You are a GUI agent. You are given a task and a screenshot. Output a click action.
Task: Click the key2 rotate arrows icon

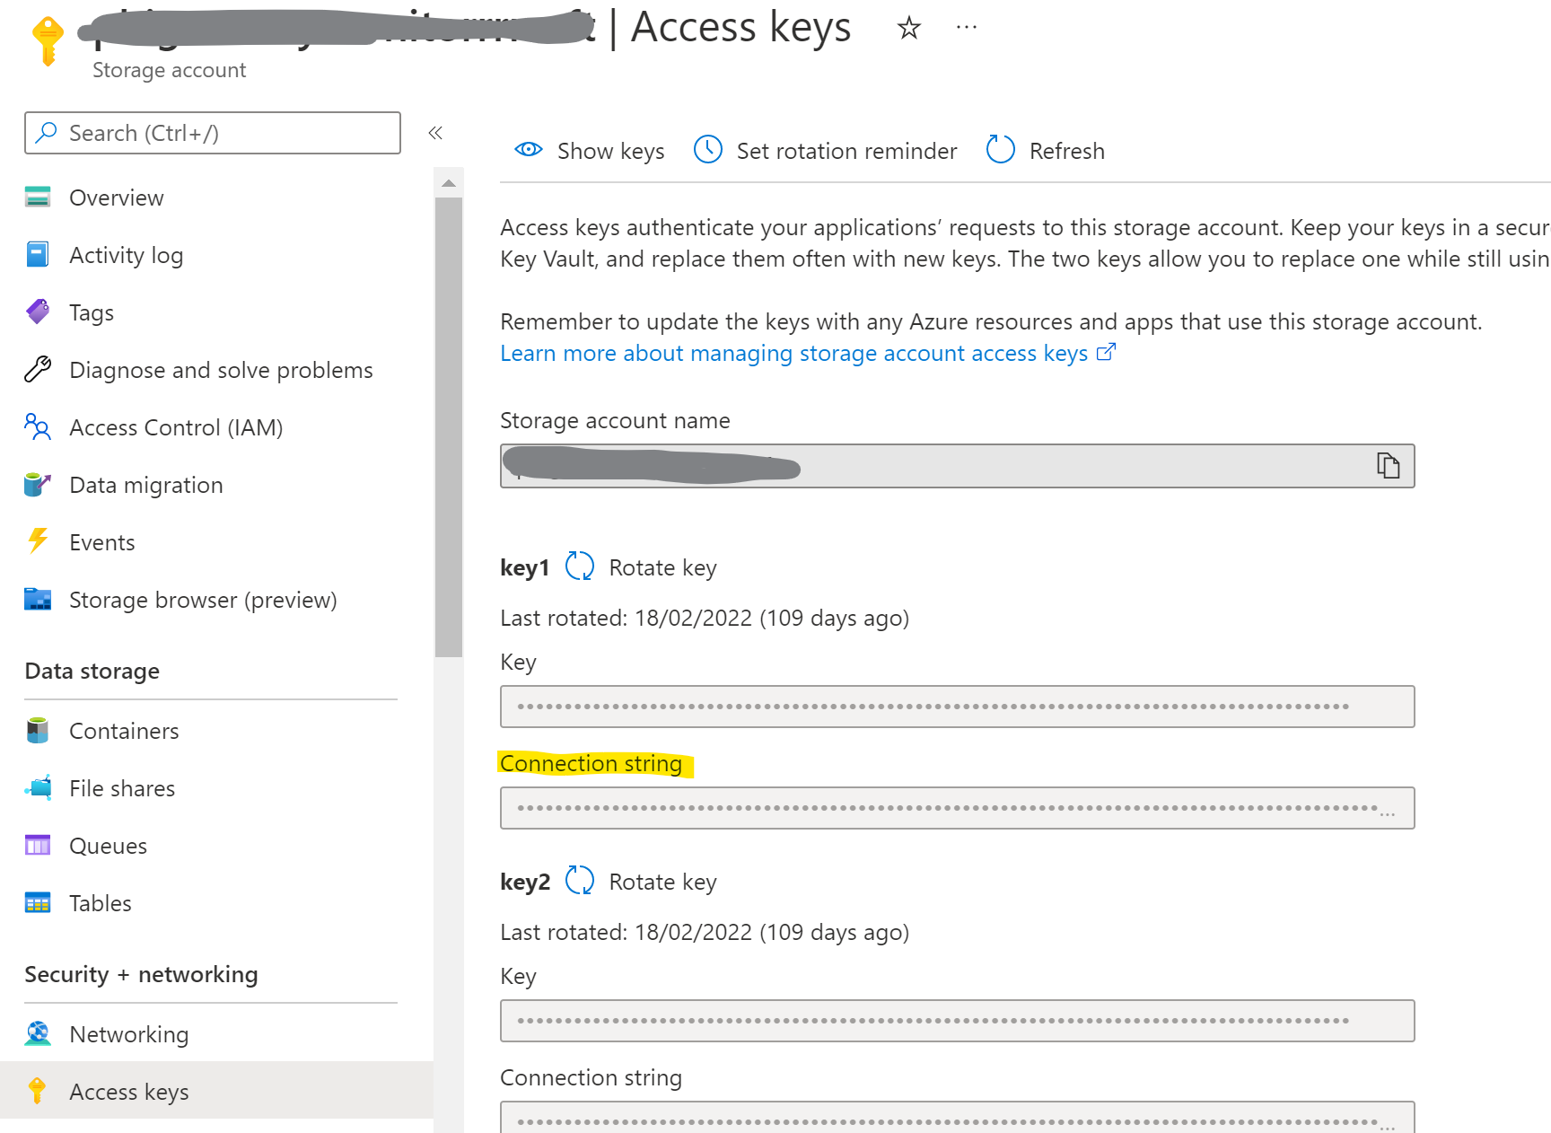point(580,881)
